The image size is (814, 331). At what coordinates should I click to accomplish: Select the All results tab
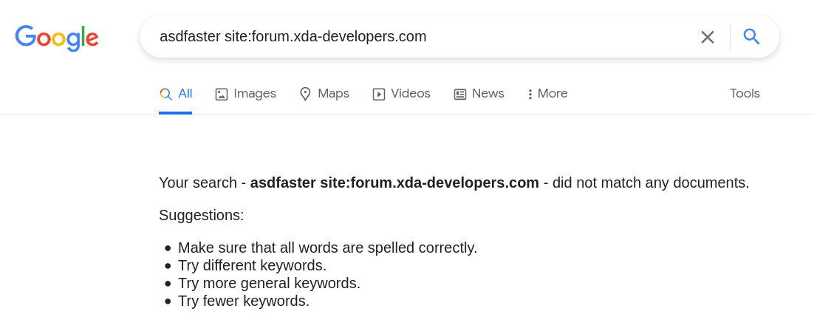pos(176,94)
